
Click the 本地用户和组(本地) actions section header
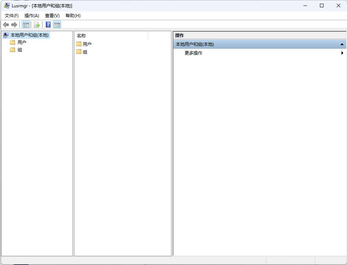pos(259,44)
